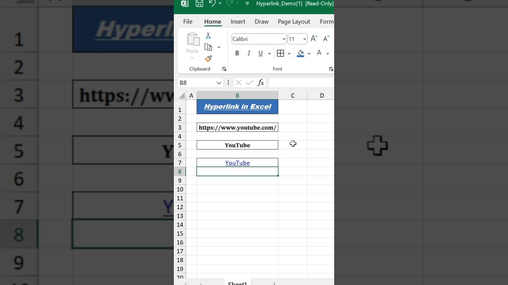508x285 pixels.
Task: Open the font name dropdown arrow
Action: coord(284,39)
